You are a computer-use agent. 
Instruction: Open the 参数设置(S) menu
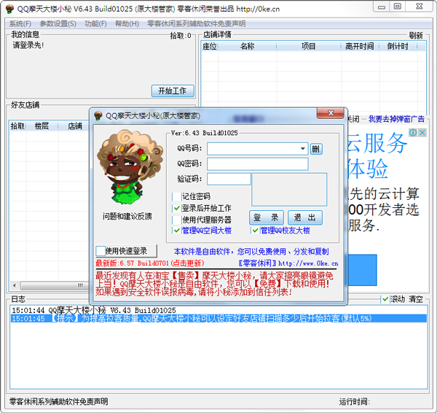[x=58, y=24]
